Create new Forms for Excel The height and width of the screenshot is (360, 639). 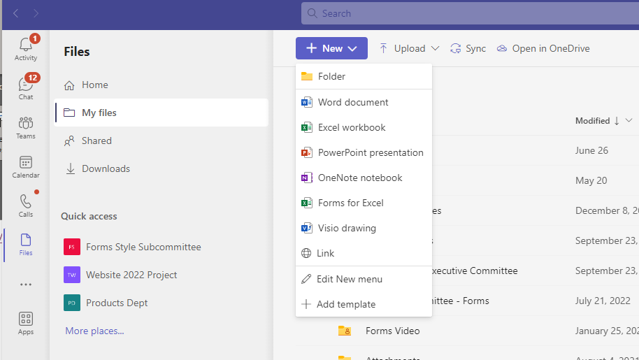pyautogui.click(x=364, y=203)
